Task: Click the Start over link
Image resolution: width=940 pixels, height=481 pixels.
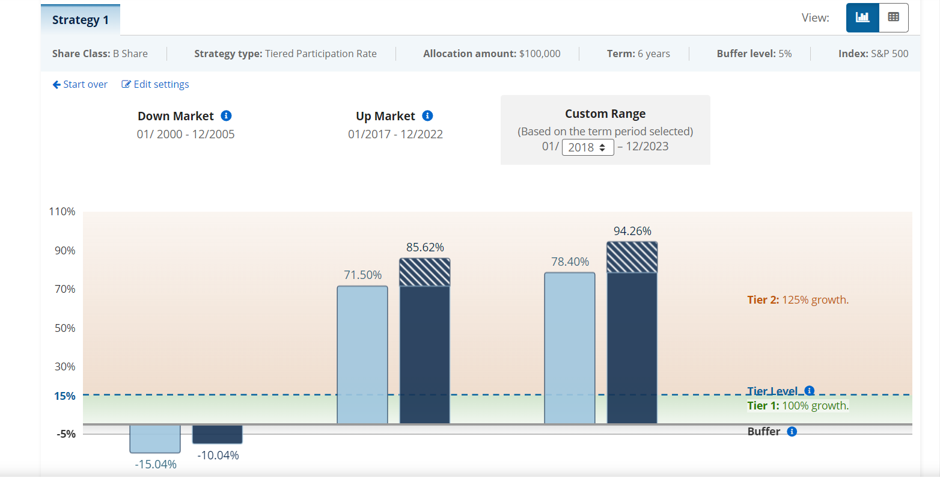Action: click(x=80, y=84)
